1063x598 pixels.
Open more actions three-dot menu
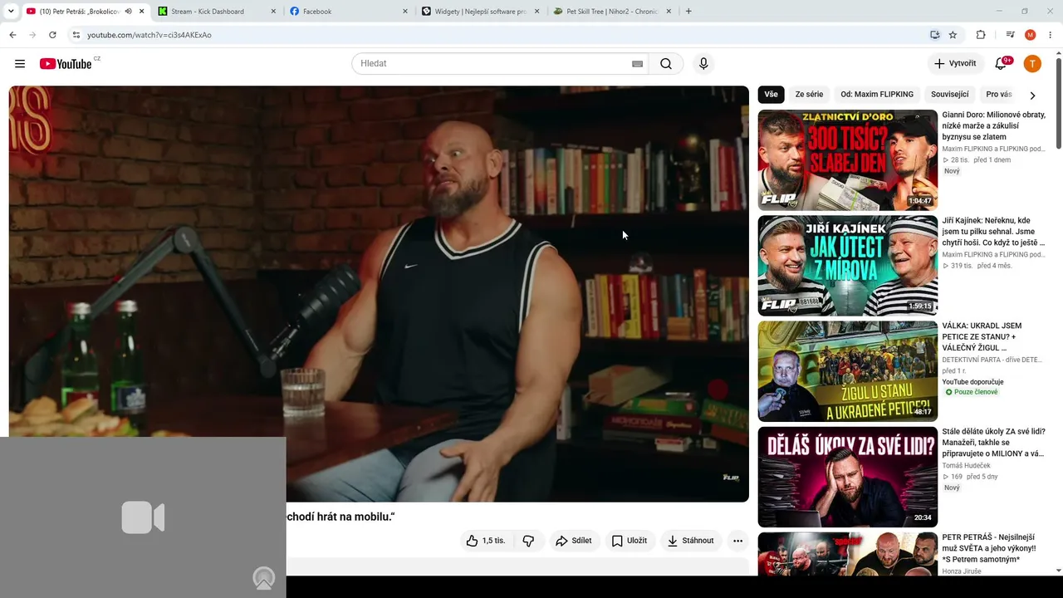[737, 541]
